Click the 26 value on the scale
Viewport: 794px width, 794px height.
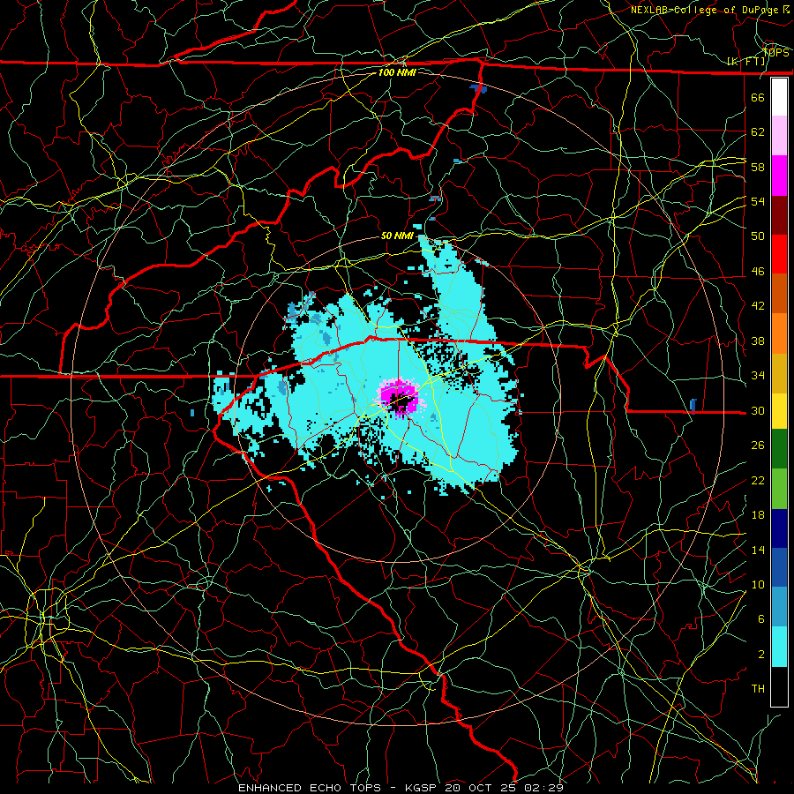tap(758, 446)
